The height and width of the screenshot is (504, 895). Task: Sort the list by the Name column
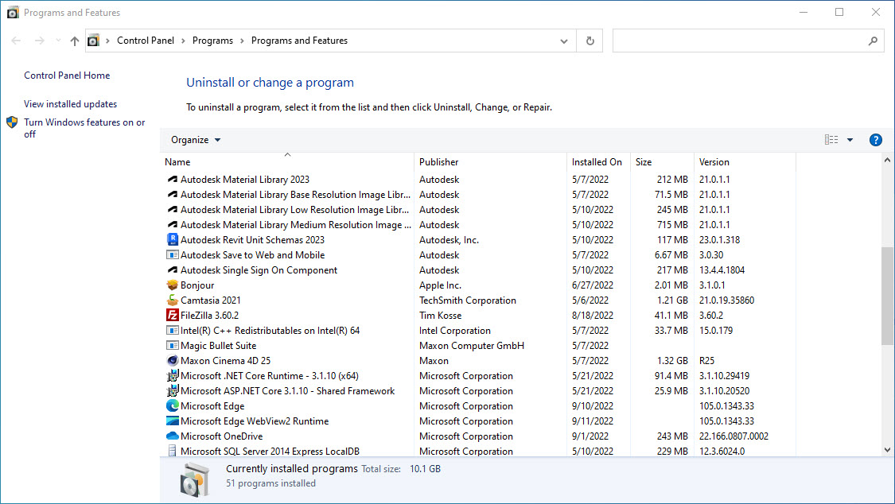point(287,162)
